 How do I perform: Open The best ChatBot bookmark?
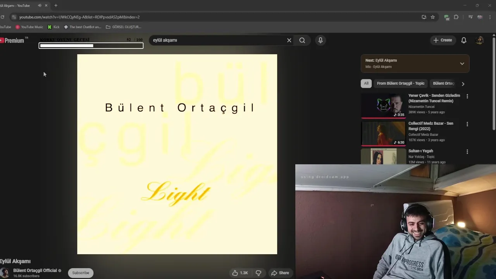(83, 27)
